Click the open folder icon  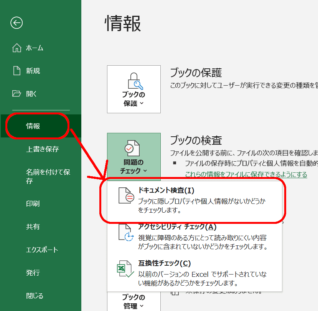pyautogui.click(x=16, y=94)
